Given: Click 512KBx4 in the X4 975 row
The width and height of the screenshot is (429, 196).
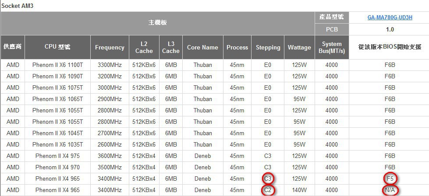Looking at the screenshot, I should 144,156.
